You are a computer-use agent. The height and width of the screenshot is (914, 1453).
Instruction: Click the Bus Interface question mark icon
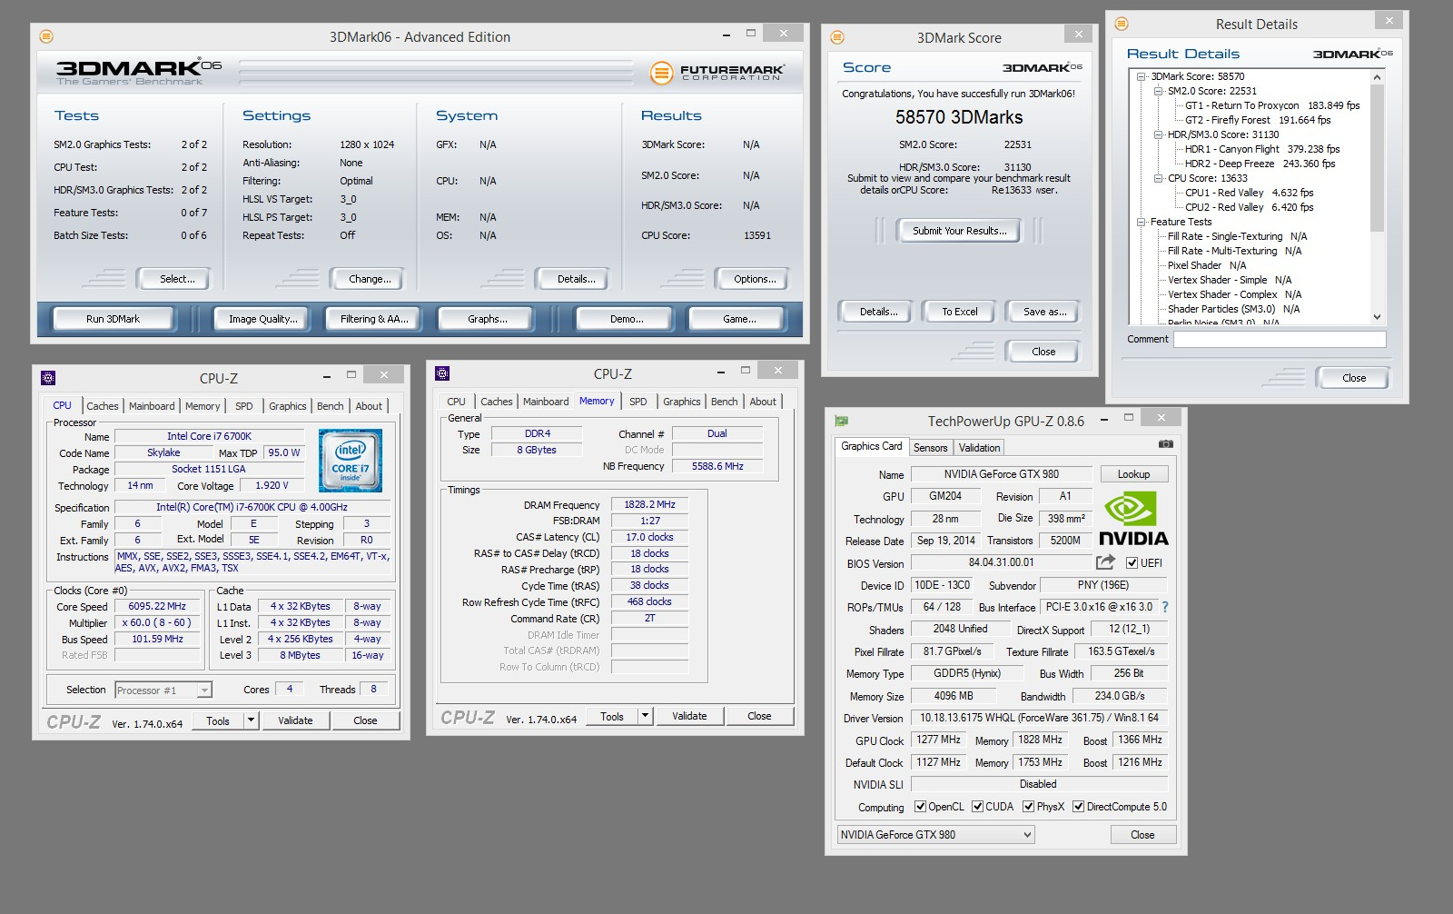click(1165, 607)
